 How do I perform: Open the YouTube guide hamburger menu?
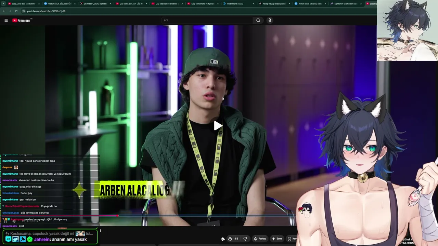click(6, 20)
